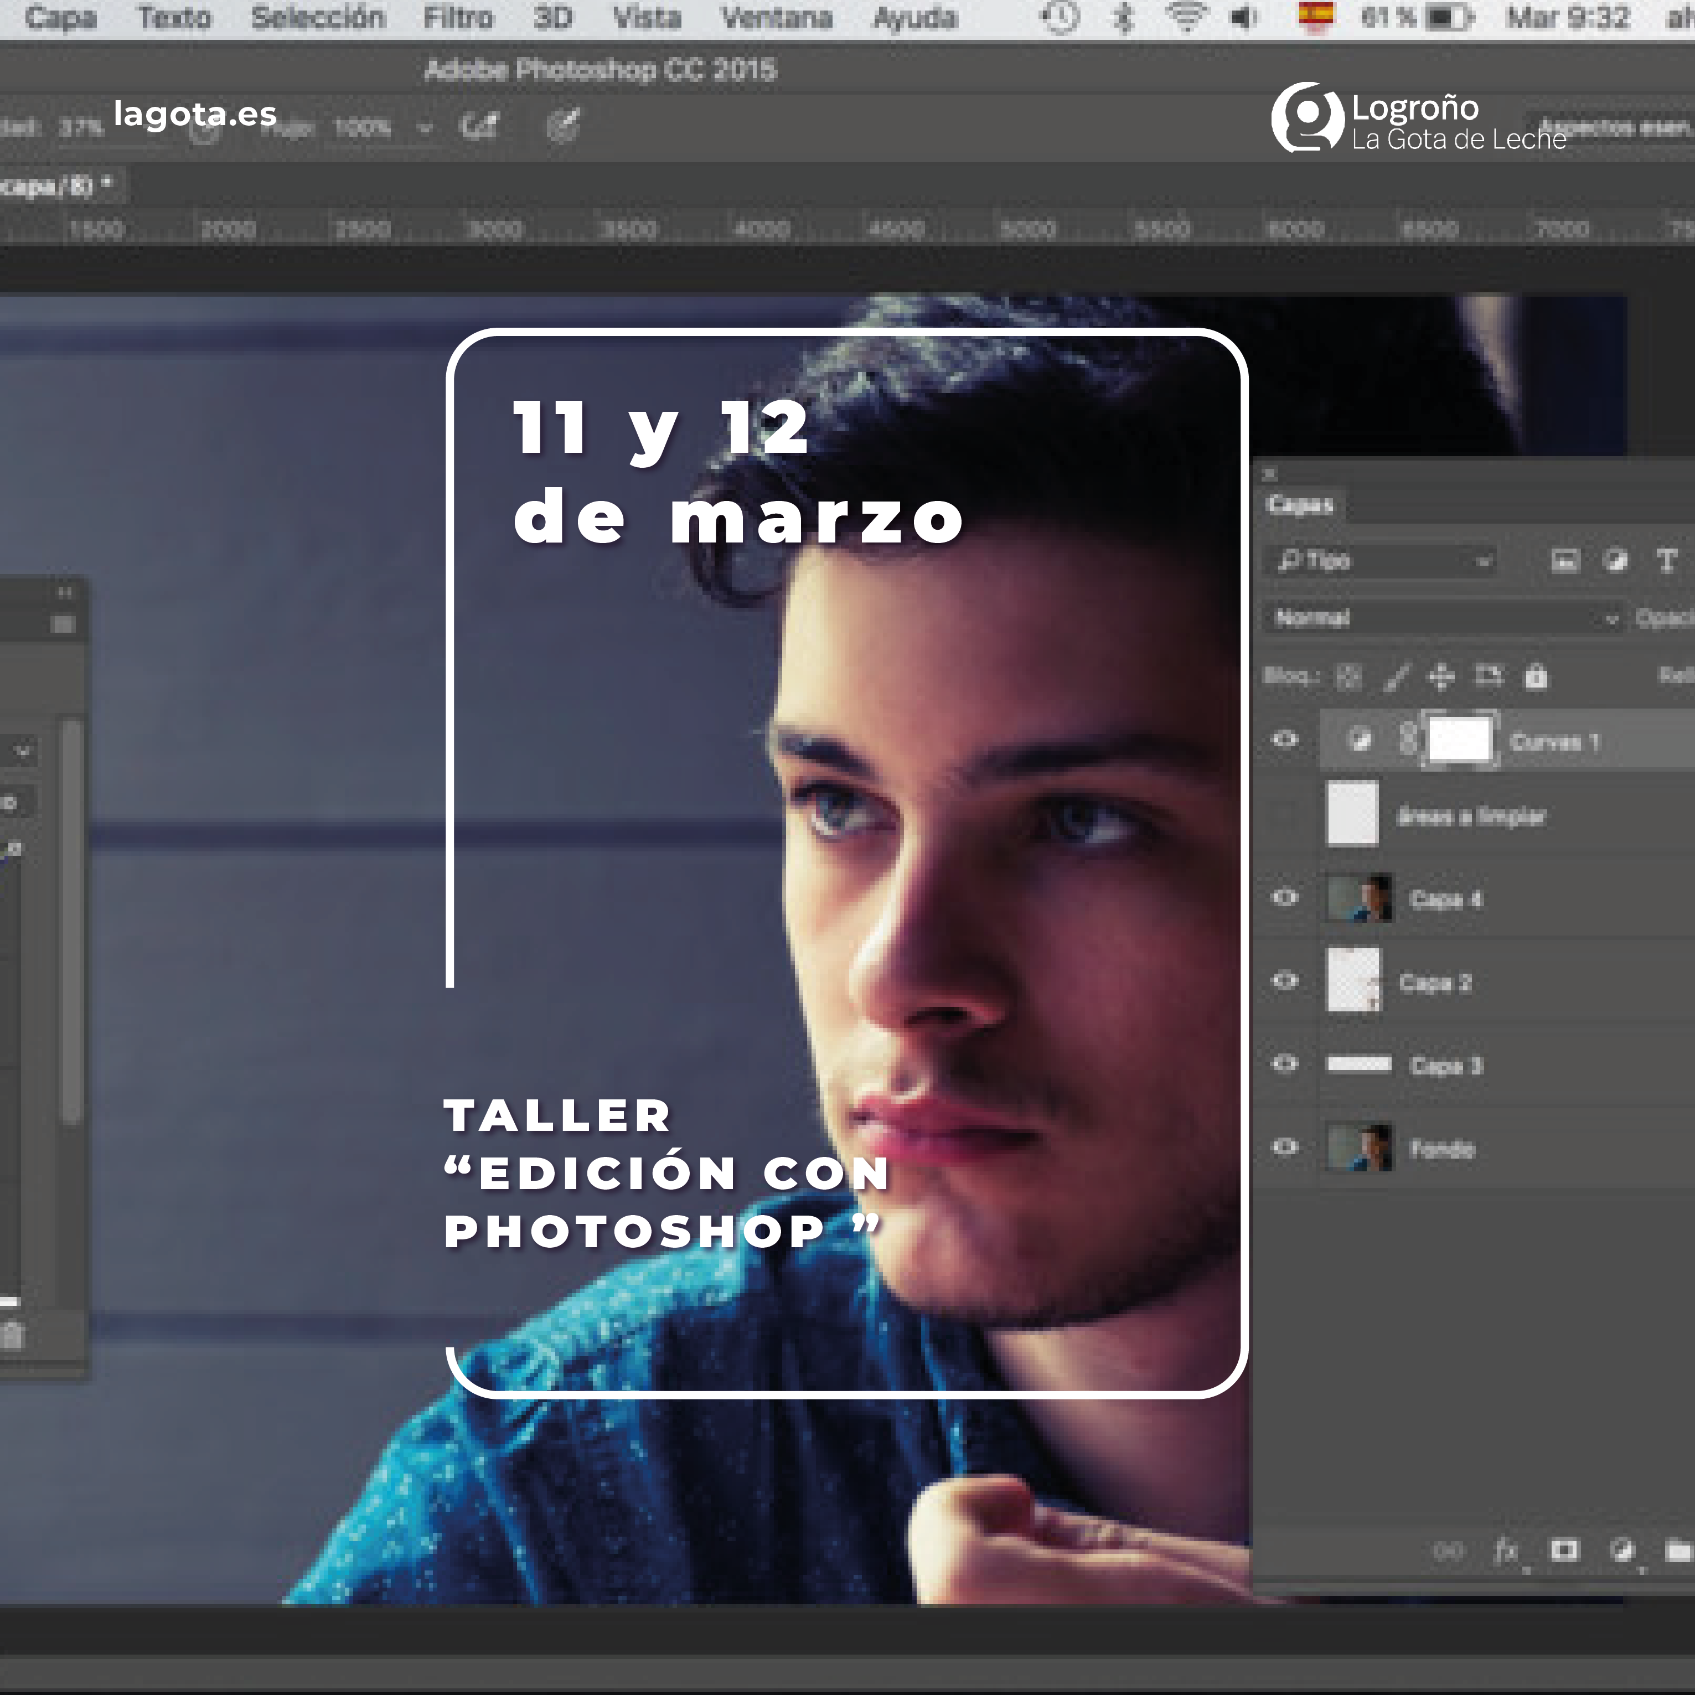Toggle visibility of Fondo layer
This screenshot has width=1695, height=1695.
[1285, 1146]
